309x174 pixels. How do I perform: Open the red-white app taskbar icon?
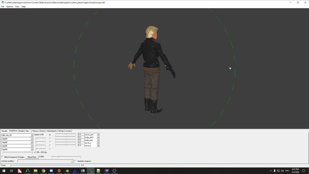click(x=20, y=171)
